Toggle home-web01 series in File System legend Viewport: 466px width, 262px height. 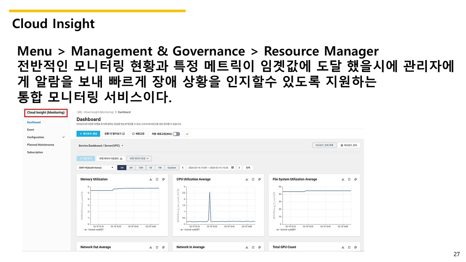pos(287,230)
